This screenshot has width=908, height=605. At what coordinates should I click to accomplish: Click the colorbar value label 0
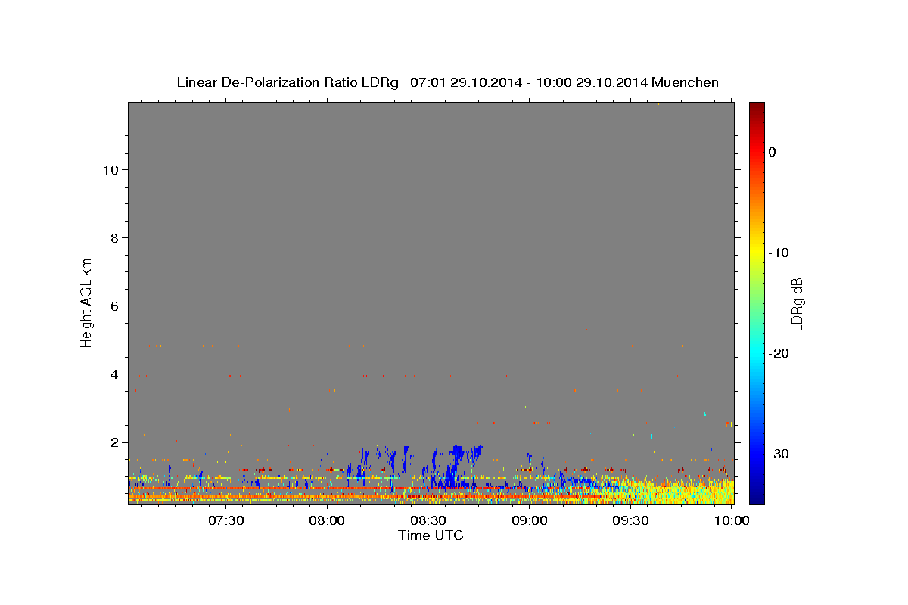(773, 152)
